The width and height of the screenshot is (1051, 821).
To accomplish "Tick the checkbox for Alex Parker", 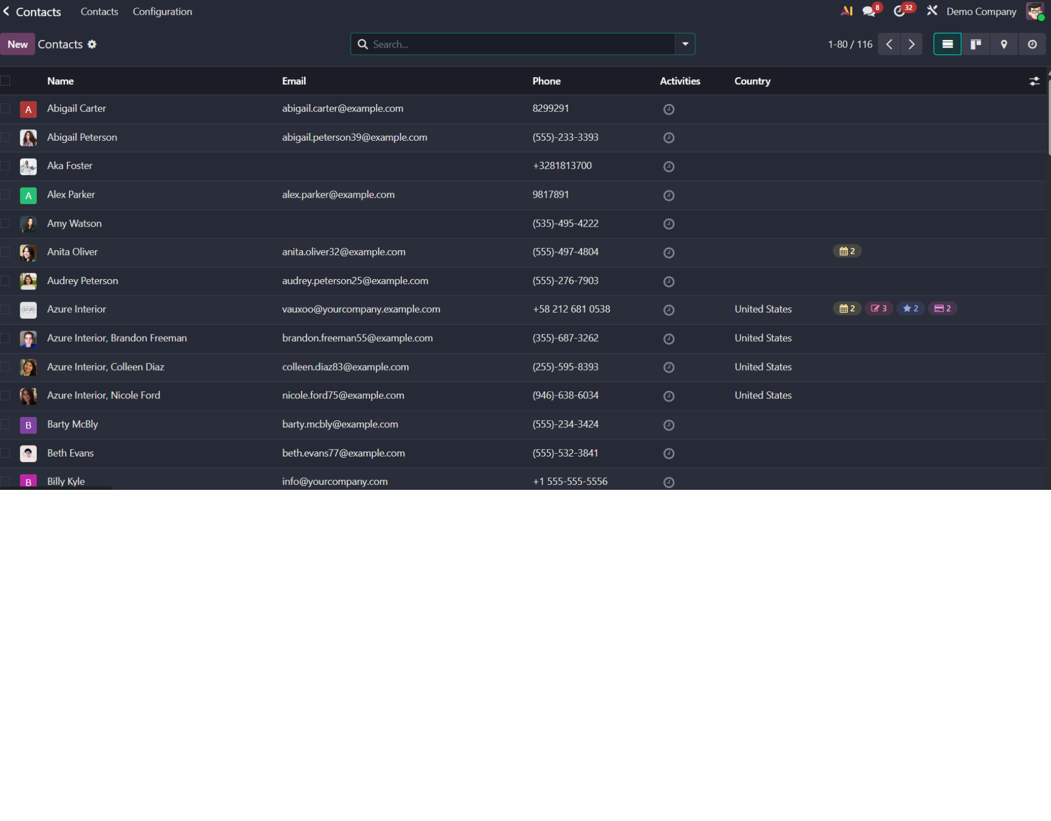I will [5, 195].
